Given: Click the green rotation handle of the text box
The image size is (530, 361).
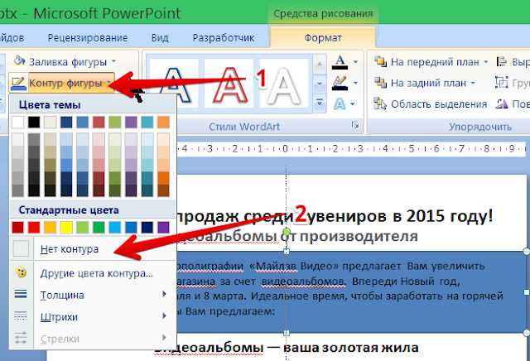Looking at the screenshot, I should pos(287,232).
